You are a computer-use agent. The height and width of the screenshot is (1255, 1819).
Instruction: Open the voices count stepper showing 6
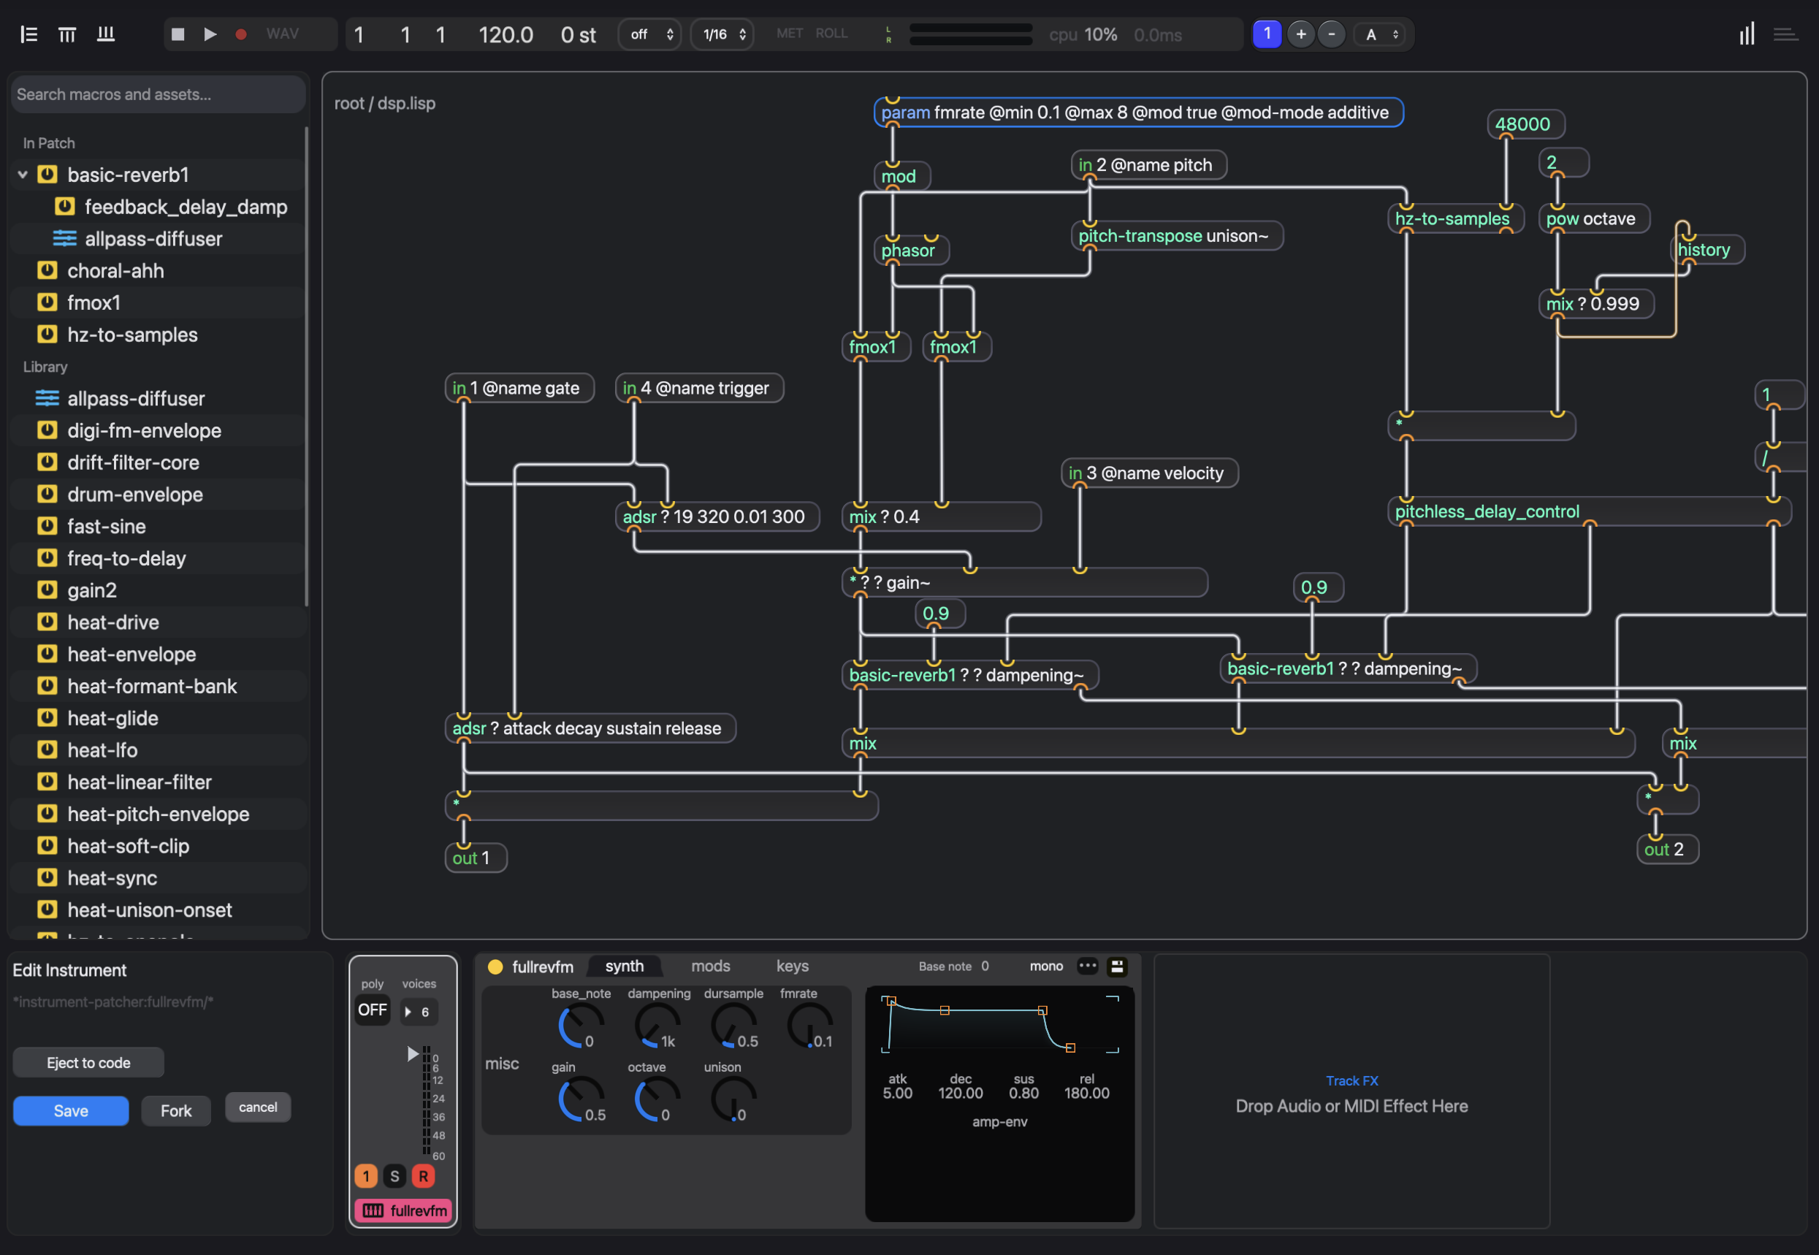coord(419,1012)
